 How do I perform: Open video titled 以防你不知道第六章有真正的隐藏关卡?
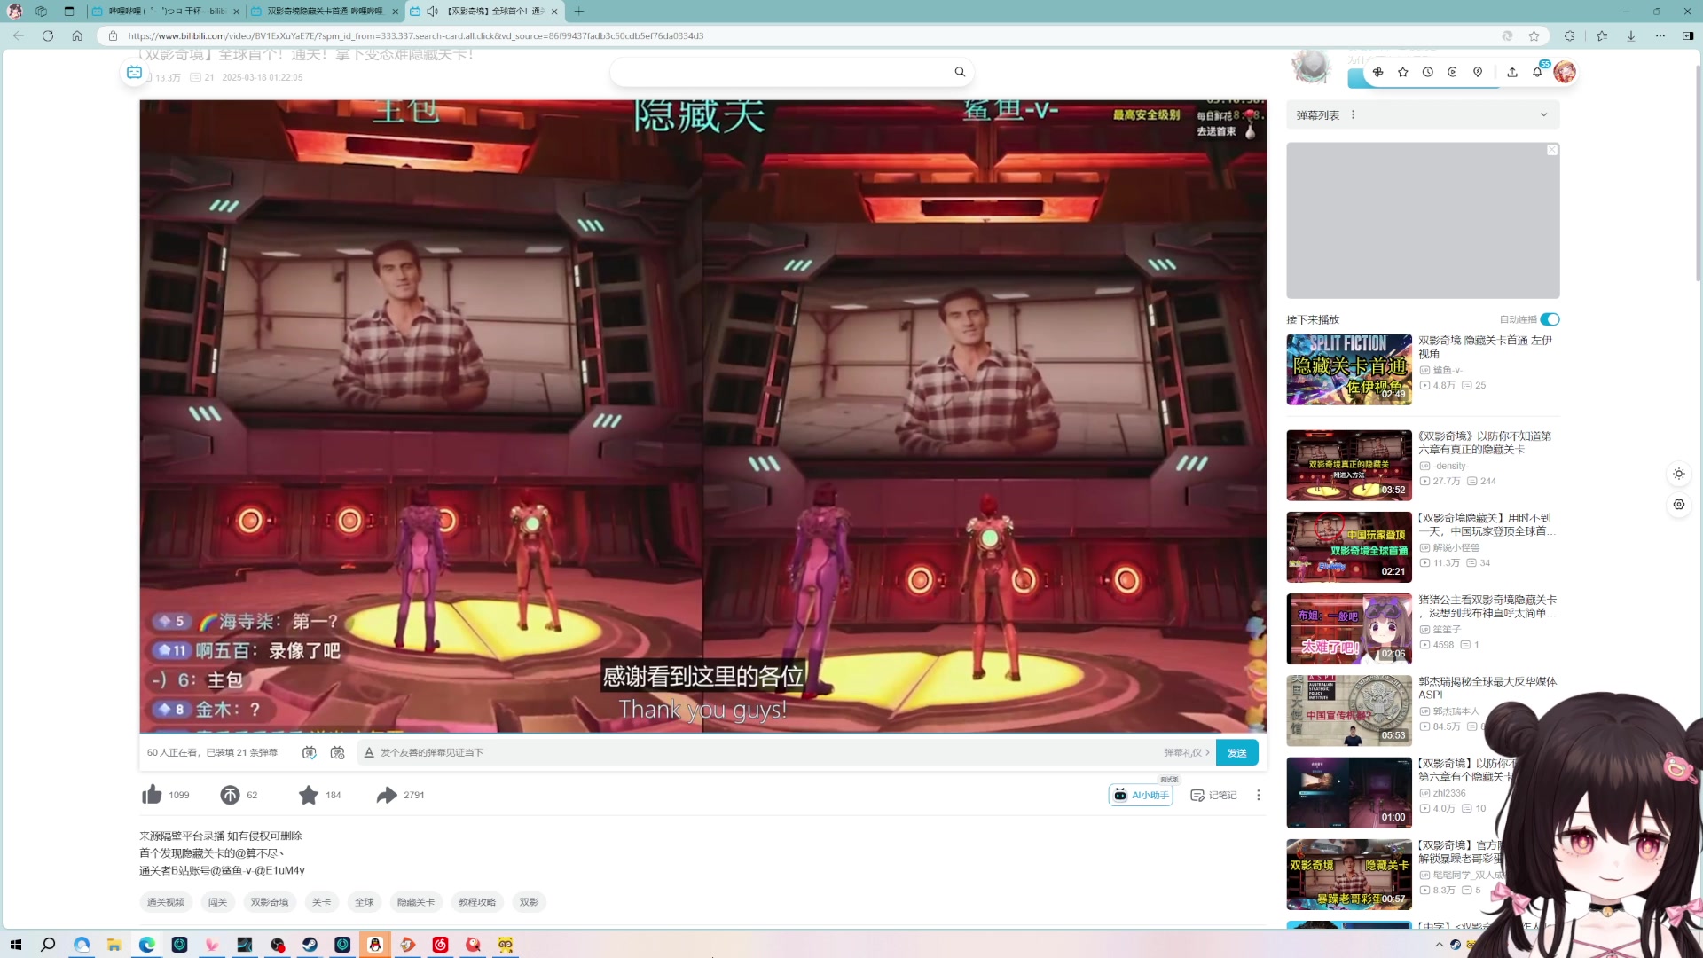pyautogui.click(x=1484, y=443)
